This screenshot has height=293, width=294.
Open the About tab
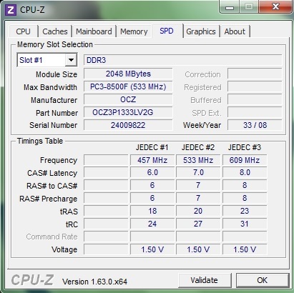[x=235, y=31]
